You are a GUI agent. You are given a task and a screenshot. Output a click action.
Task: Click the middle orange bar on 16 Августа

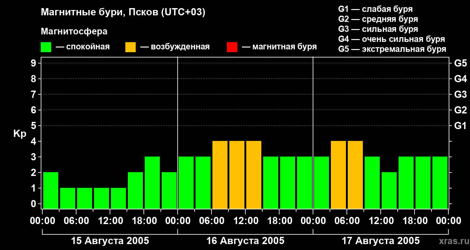pos(237,175)
